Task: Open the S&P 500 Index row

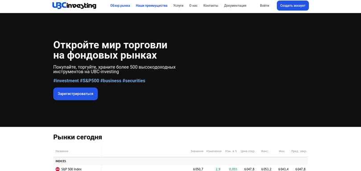Action: coord(180,169)
